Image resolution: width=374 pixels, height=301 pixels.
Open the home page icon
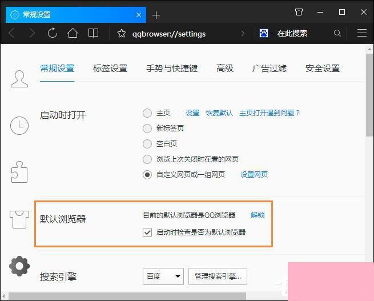pyautogui.click(x=73, y=33)
